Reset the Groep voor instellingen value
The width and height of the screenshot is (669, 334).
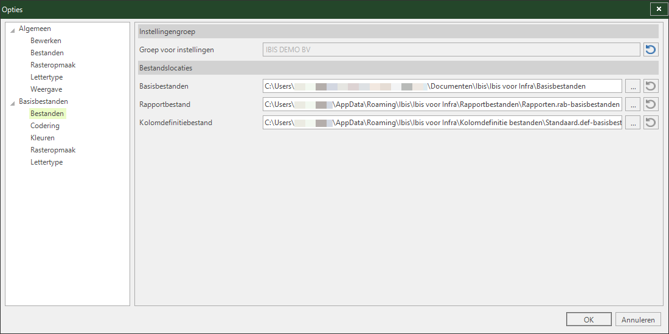pos(651,50)
